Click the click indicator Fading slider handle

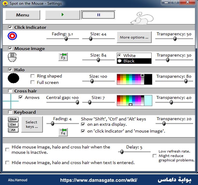[66, 39]
